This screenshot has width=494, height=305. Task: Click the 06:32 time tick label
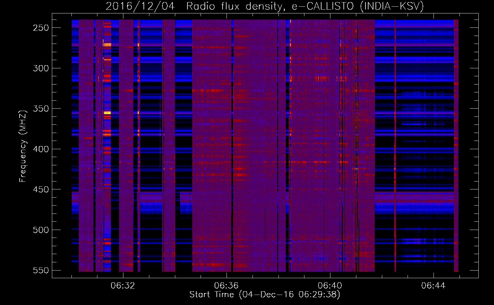[x=123, y=286]
